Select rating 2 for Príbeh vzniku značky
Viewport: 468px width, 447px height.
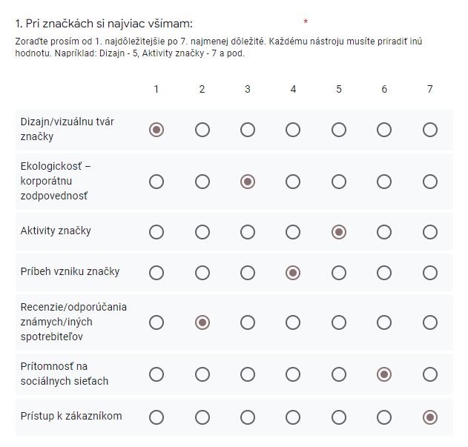pyautogui.click(x=202, y=273)
